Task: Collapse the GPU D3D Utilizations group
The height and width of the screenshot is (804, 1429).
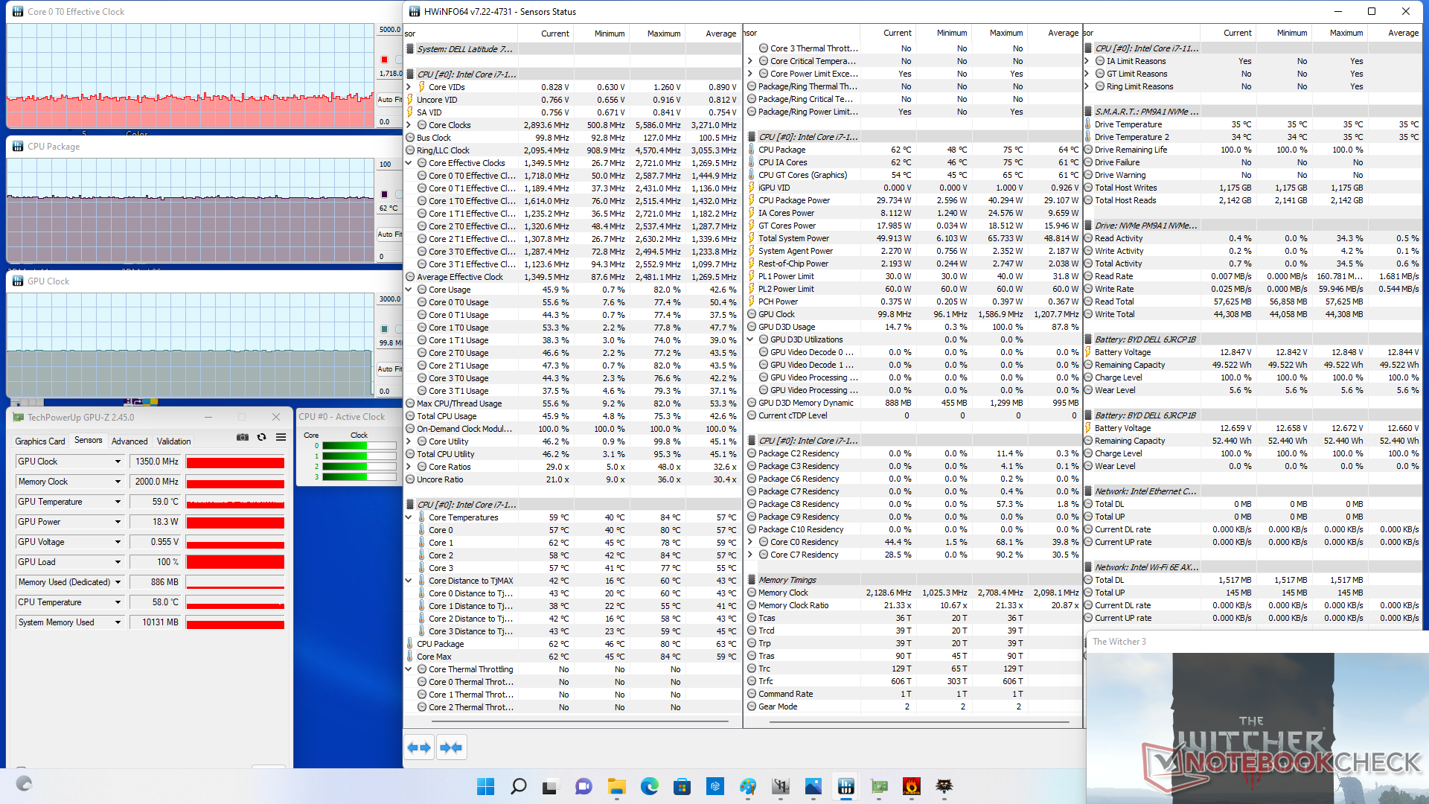Action: [x=750, y=339]
